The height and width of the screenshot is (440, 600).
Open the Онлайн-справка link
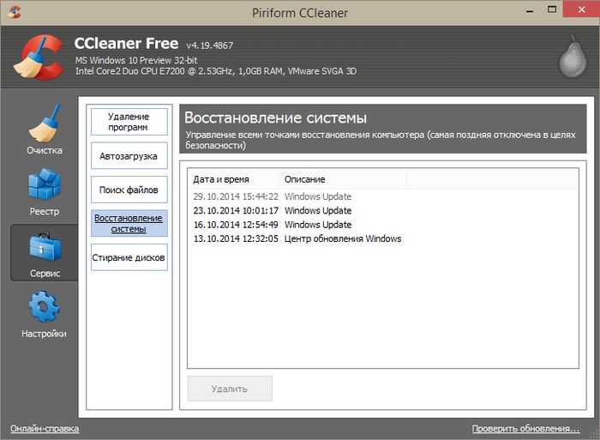click(45, 429)
